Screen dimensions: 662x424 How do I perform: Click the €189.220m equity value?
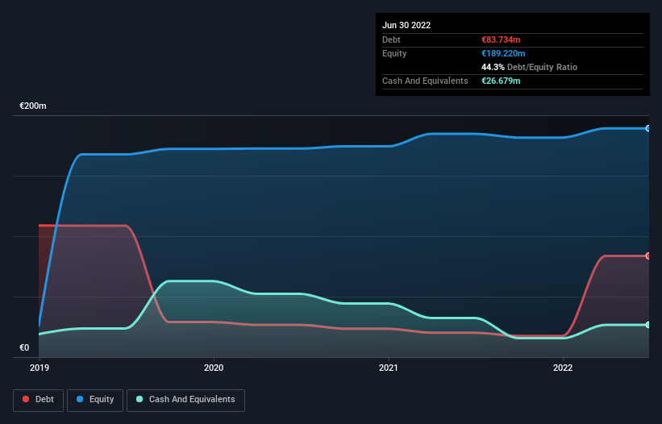point(503,53)
